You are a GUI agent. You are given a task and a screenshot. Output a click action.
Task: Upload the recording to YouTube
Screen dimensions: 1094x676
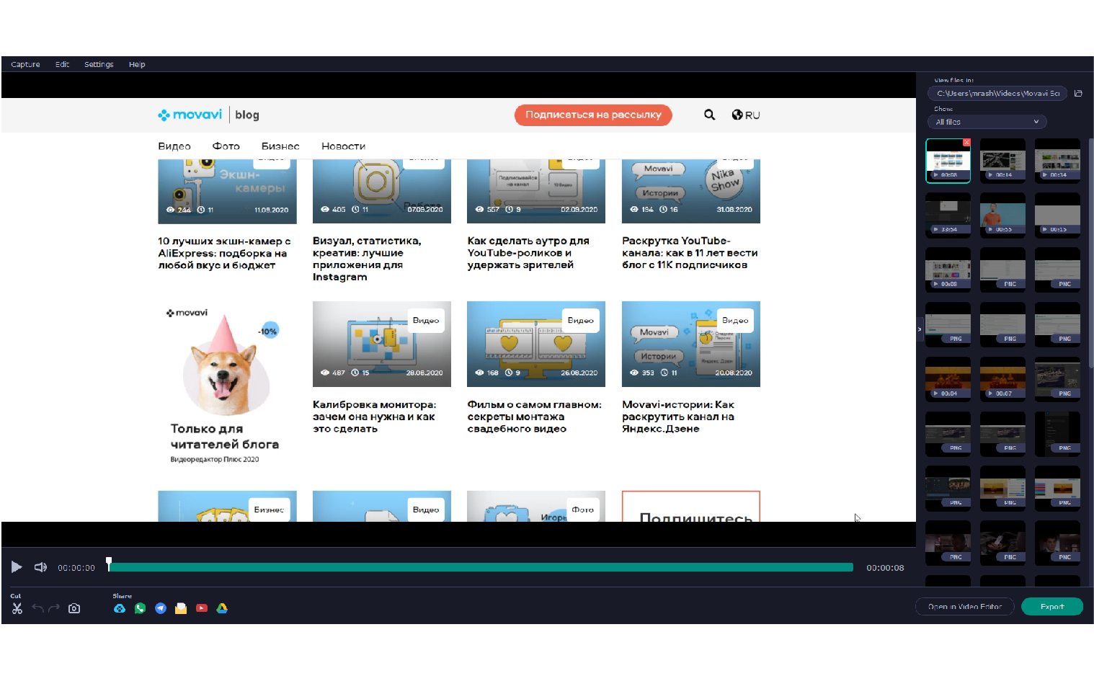click(202, 608)
